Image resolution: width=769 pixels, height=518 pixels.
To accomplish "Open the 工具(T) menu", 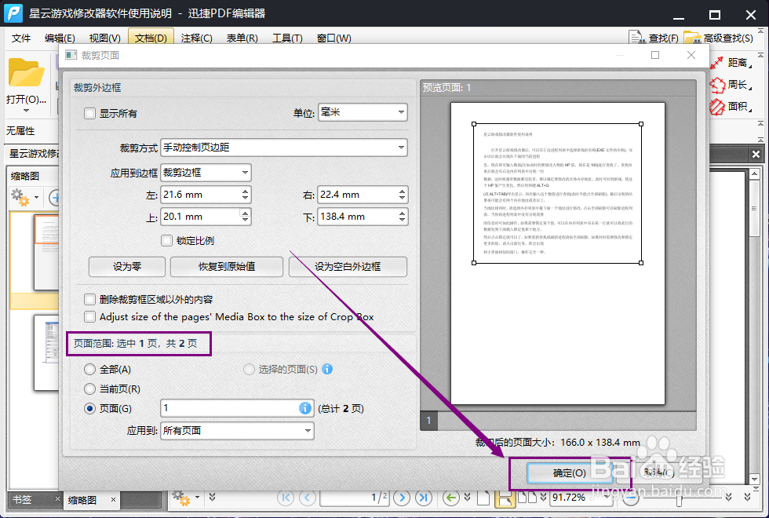I will (287, 38).
